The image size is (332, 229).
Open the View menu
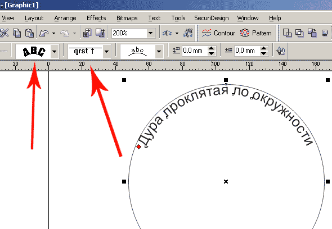click(x=8, y=18)
